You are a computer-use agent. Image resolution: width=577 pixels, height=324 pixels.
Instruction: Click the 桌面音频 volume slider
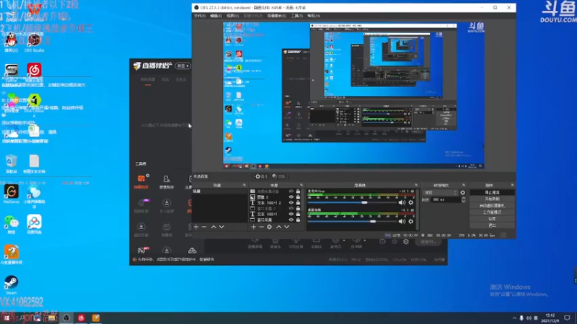[352, 222]
